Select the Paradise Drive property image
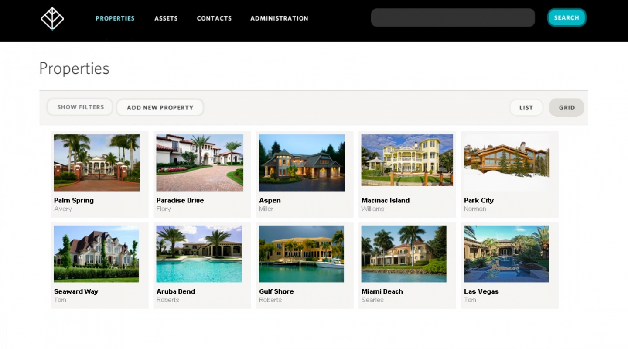Screen dimensions: 628x349 [x=200, y=163]
